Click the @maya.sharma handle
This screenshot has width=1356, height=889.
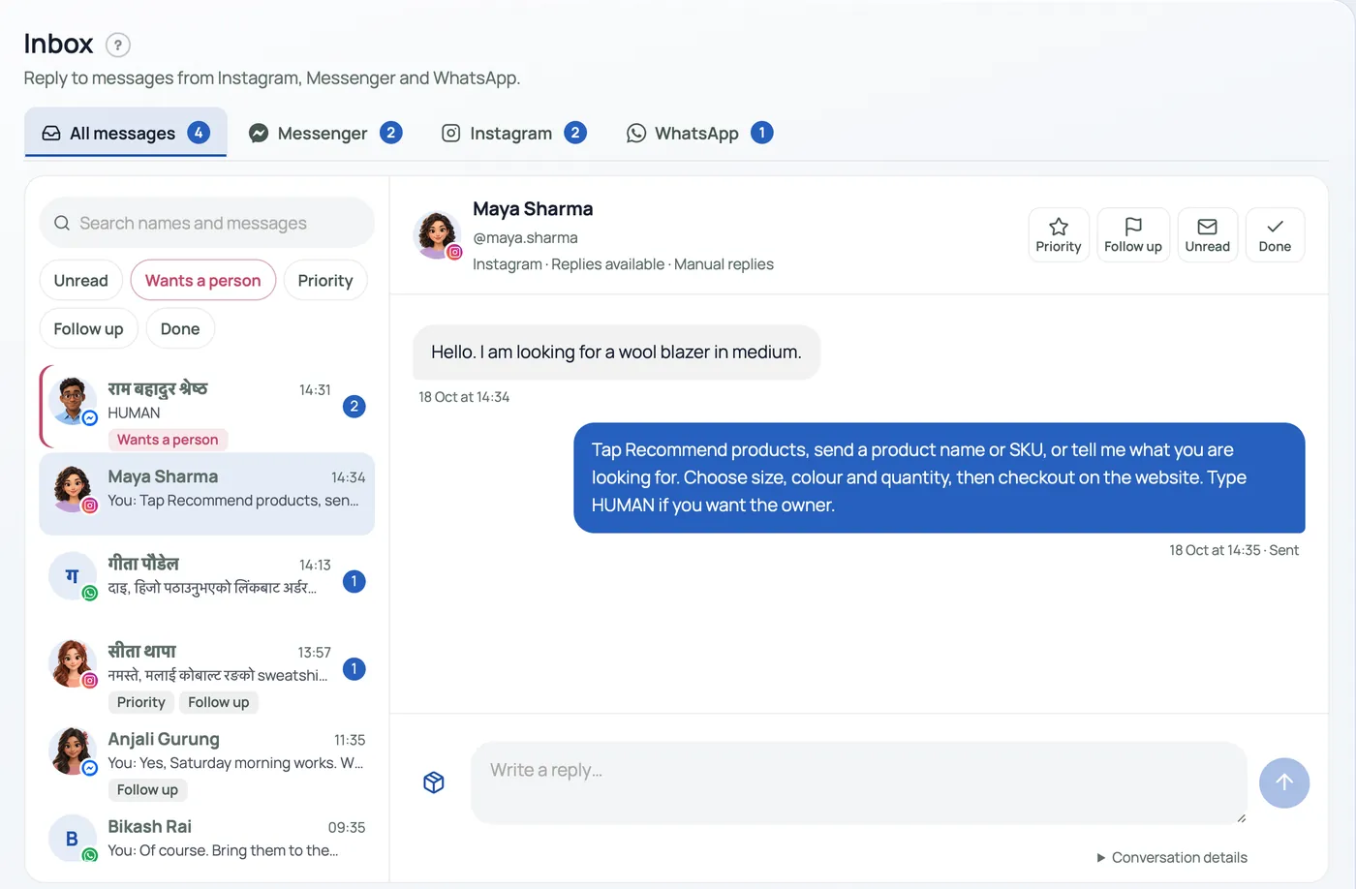click(x=525, y=237)
